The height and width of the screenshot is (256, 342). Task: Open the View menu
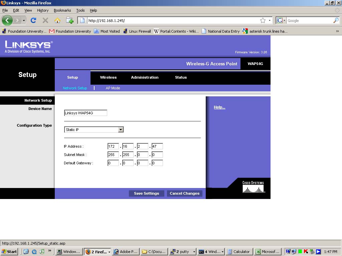pos(28,10)
